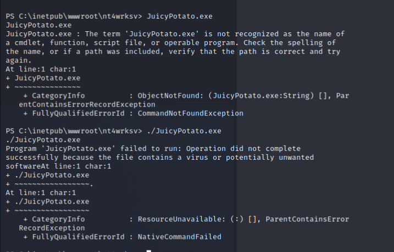Click 'entContainsErrorRecordException' in the first error
The image size is (394, 252).
coord(87,104)
